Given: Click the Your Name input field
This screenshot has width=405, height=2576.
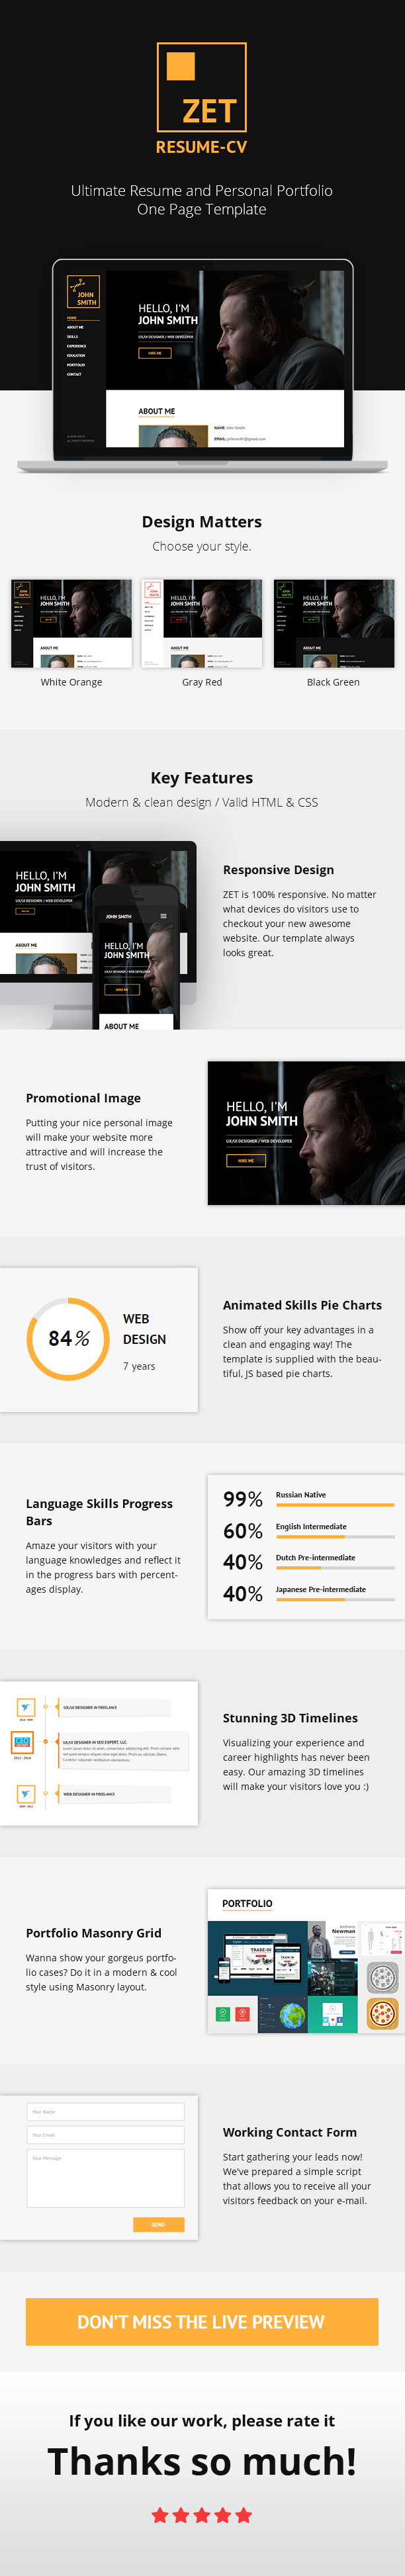Looking at the screenshot, I should coord(106,2111).
